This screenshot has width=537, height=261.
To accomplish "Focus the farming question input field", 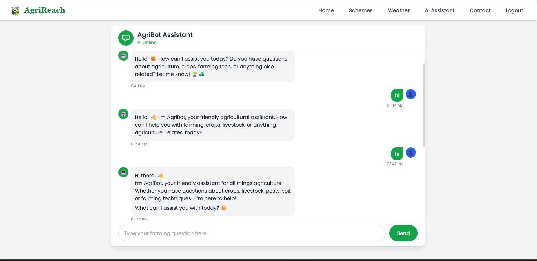I will pyautogui.click(x=252, y=233).
